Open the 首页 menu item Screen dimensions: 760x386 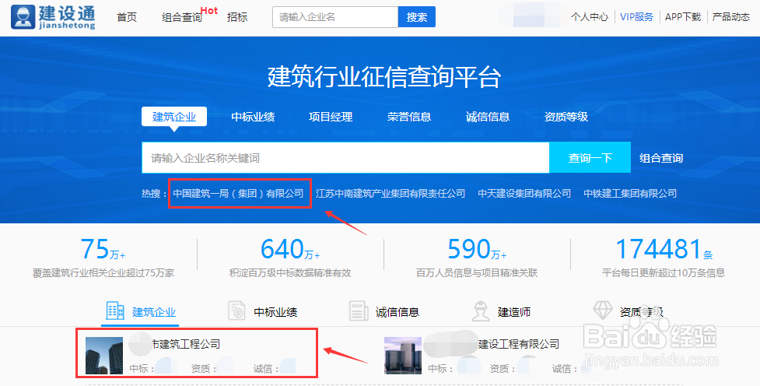pos(127,17)
